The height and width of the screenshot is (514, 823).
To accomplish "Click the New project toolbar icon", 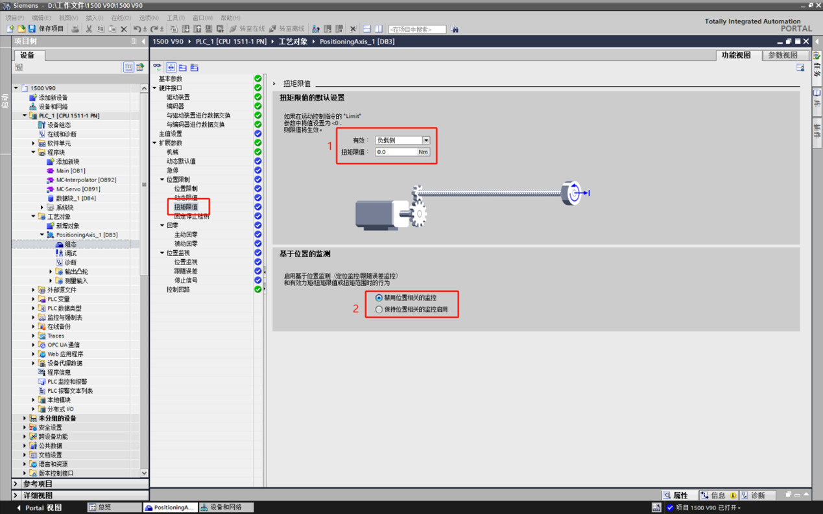I will pyautogui.click(x=10, y=29).
